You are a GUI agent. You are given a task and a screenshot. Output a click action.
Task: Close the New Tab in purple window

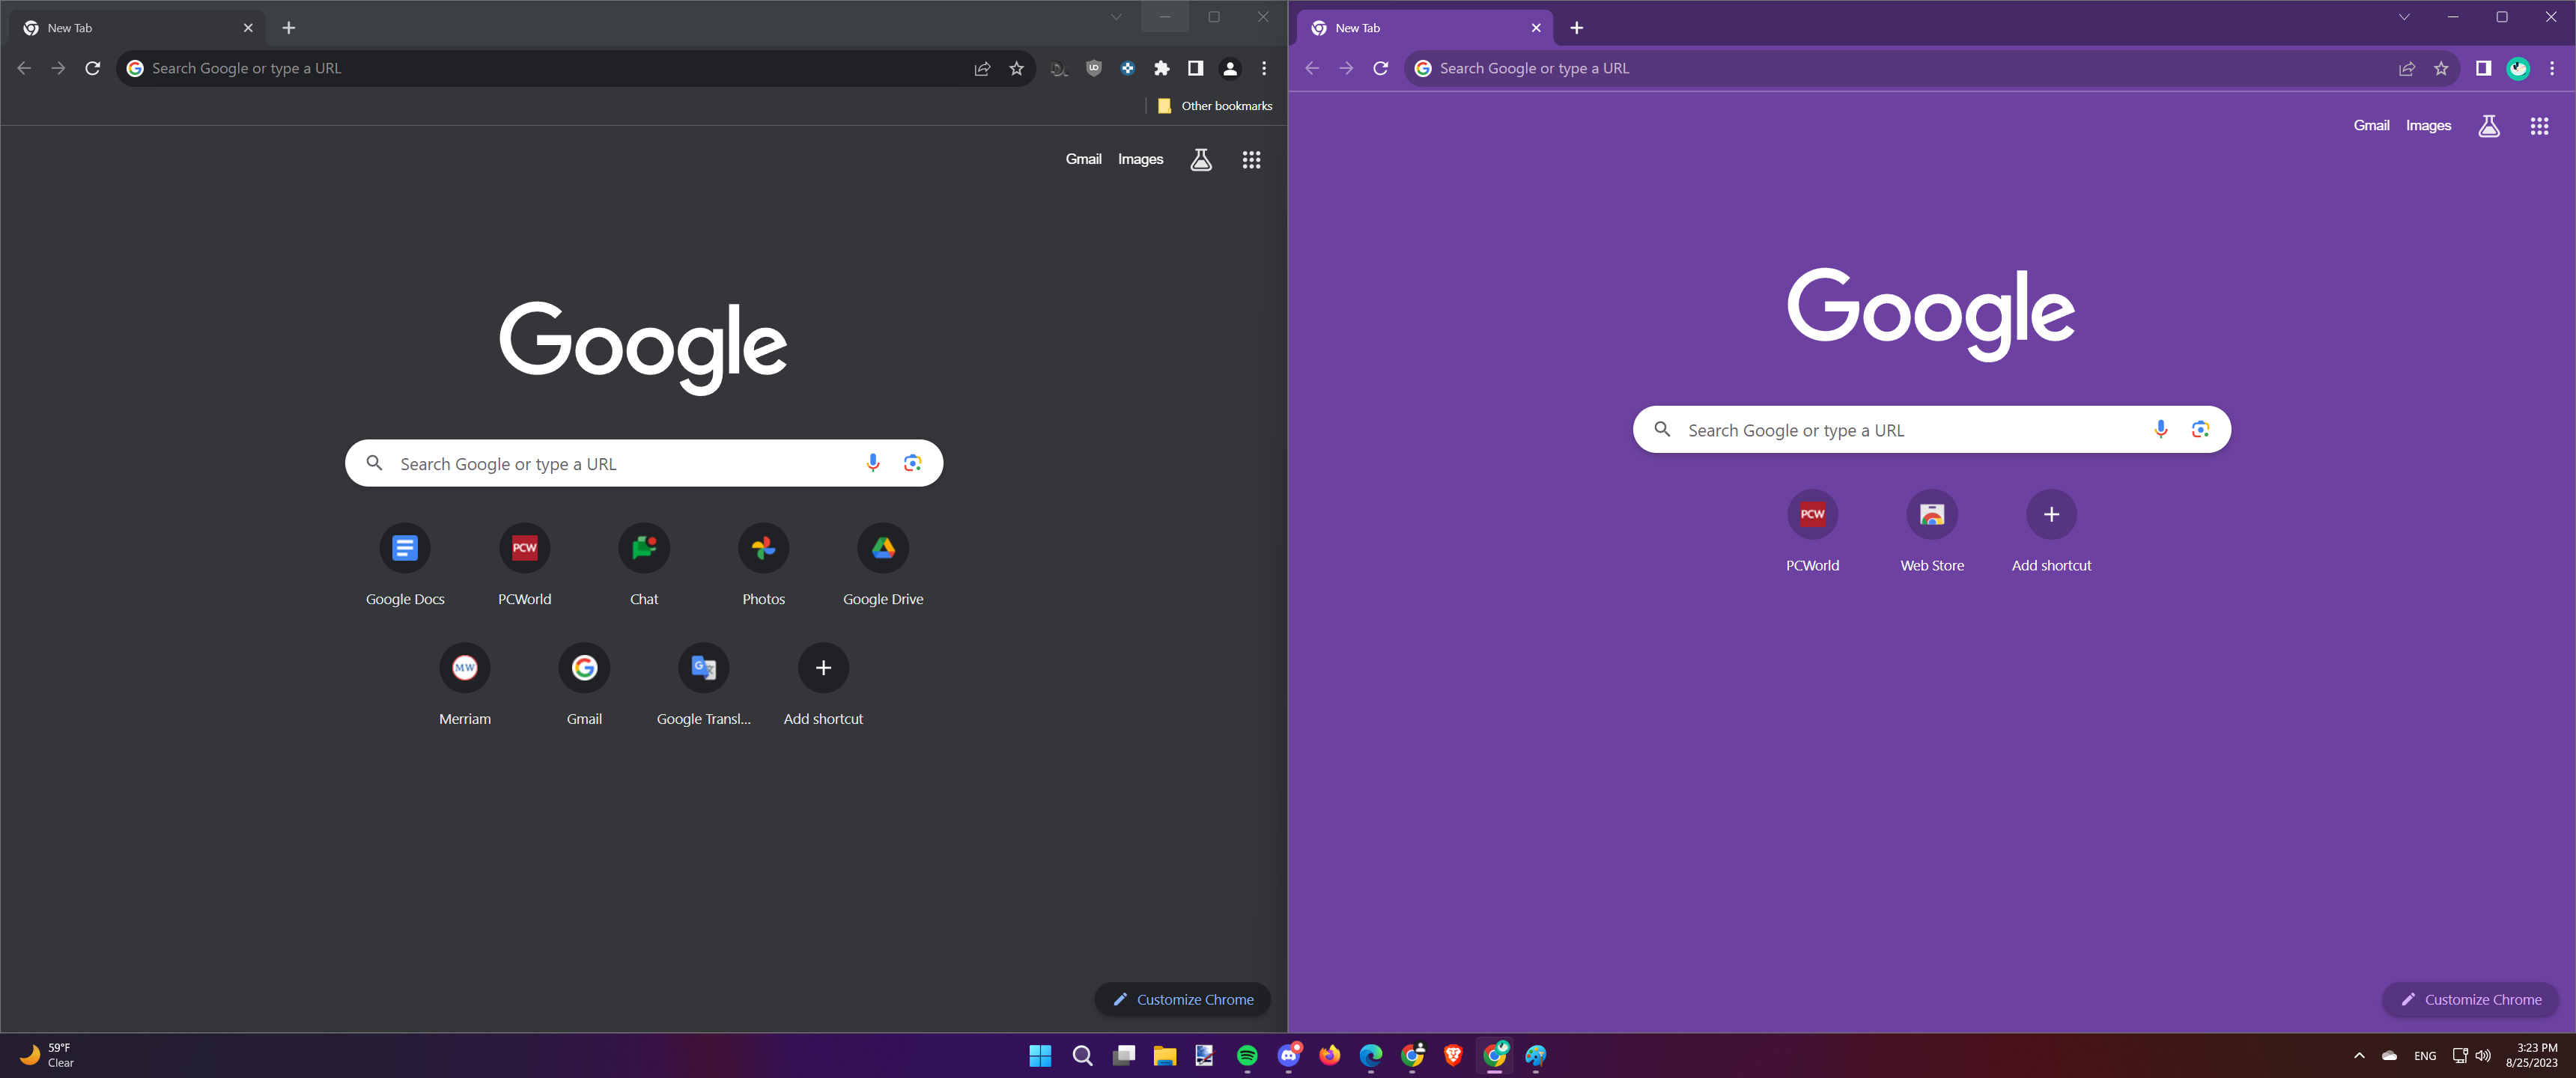[x=1536, y=27]
